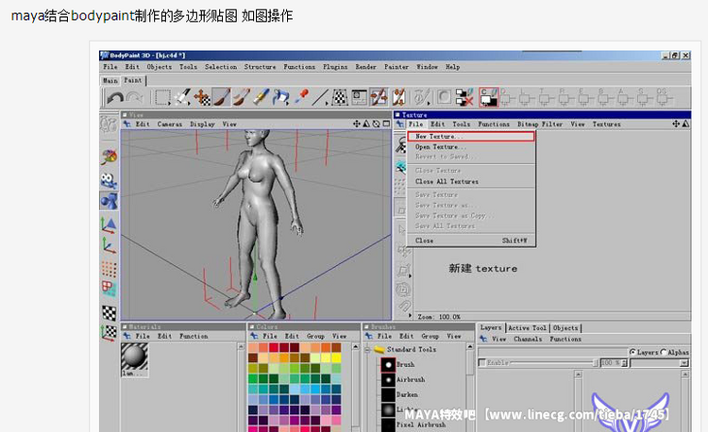Click the move icon in Texture panel
708x432 pixels.
(x=676, y=124)
